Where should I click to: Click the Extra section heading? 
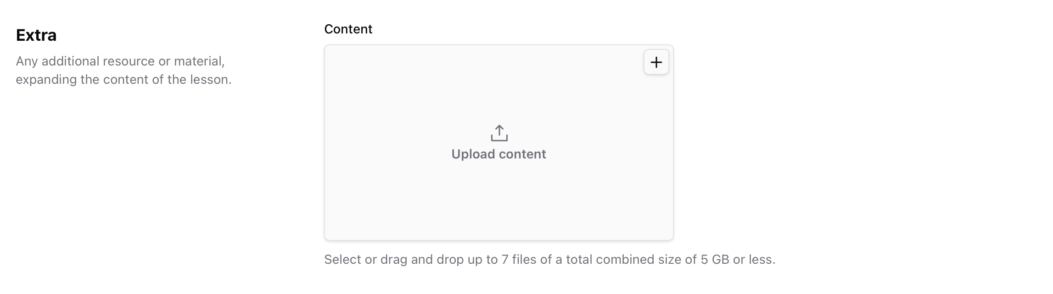tap(35, 34)
